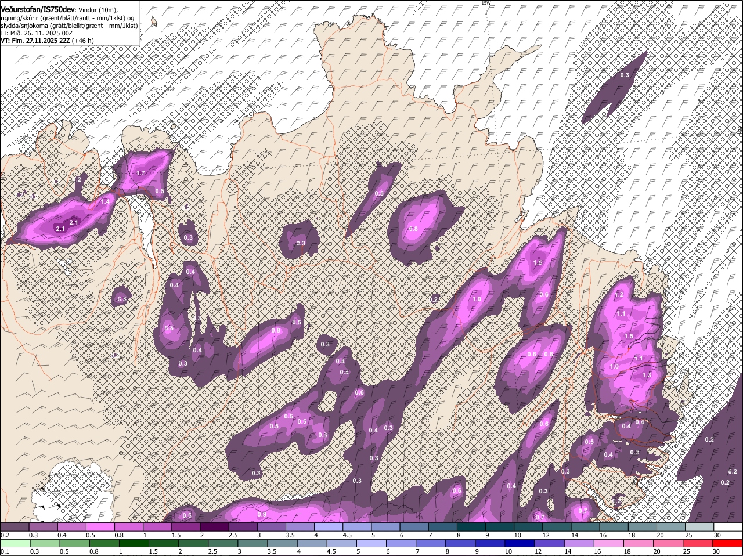Screen dimensions: 743x556
Task: Click the dark teal 8 swatch in upper legend row
Action: [x=471, y=527]
